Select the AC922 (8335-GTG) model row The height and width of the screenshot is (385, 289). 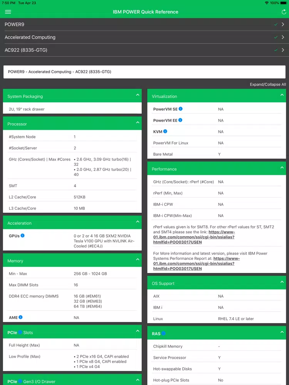[144, 50]
